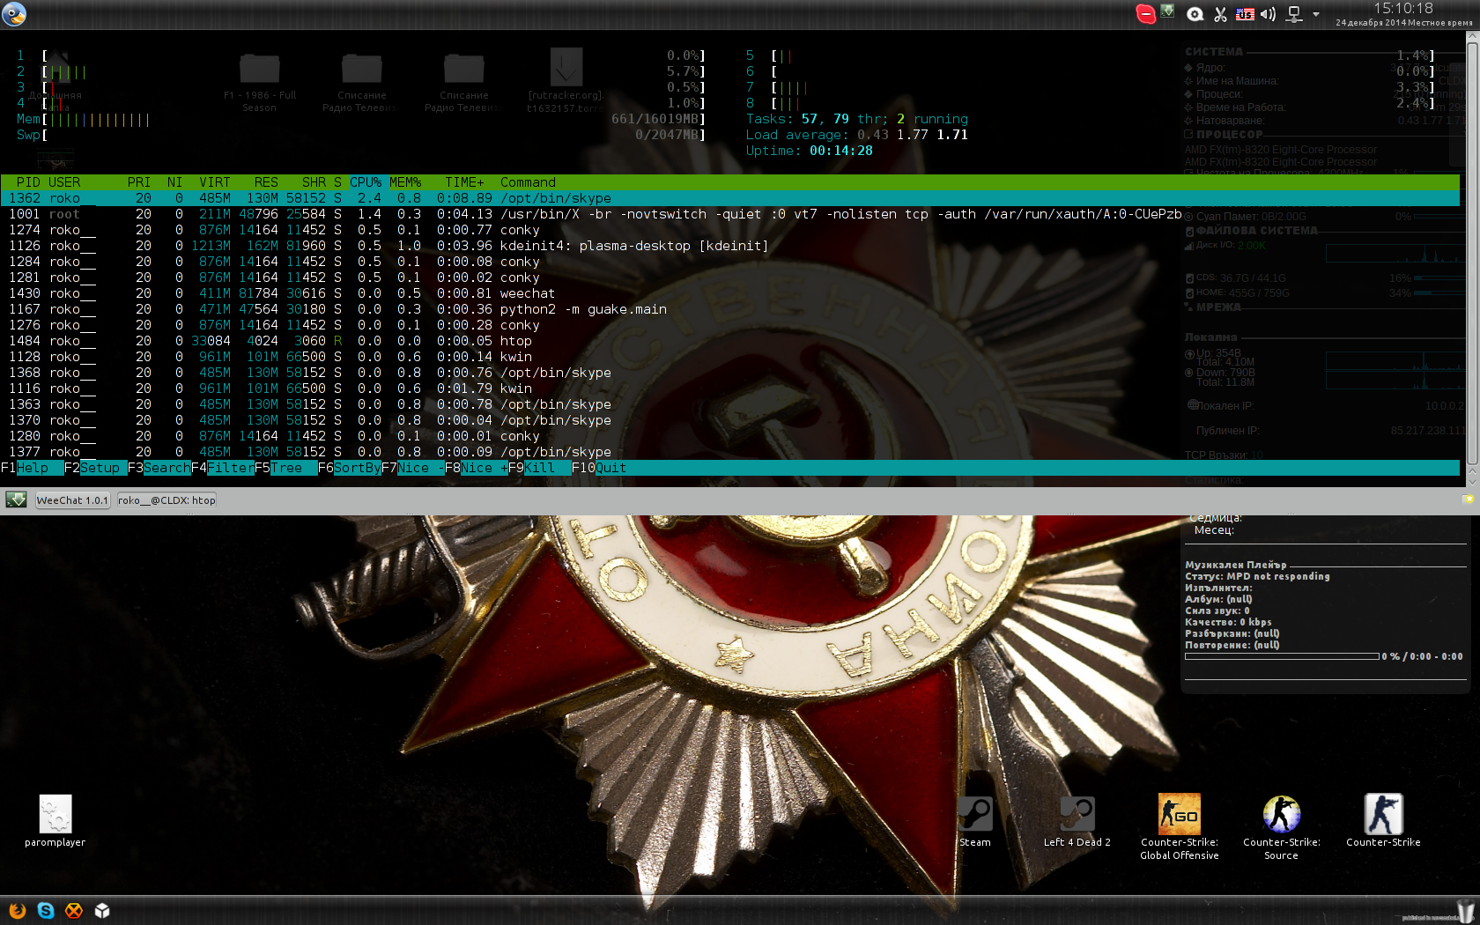Click F1 Help in htop footer
The width and height of the screenshot is (1480, 925).
coord(33,468)
